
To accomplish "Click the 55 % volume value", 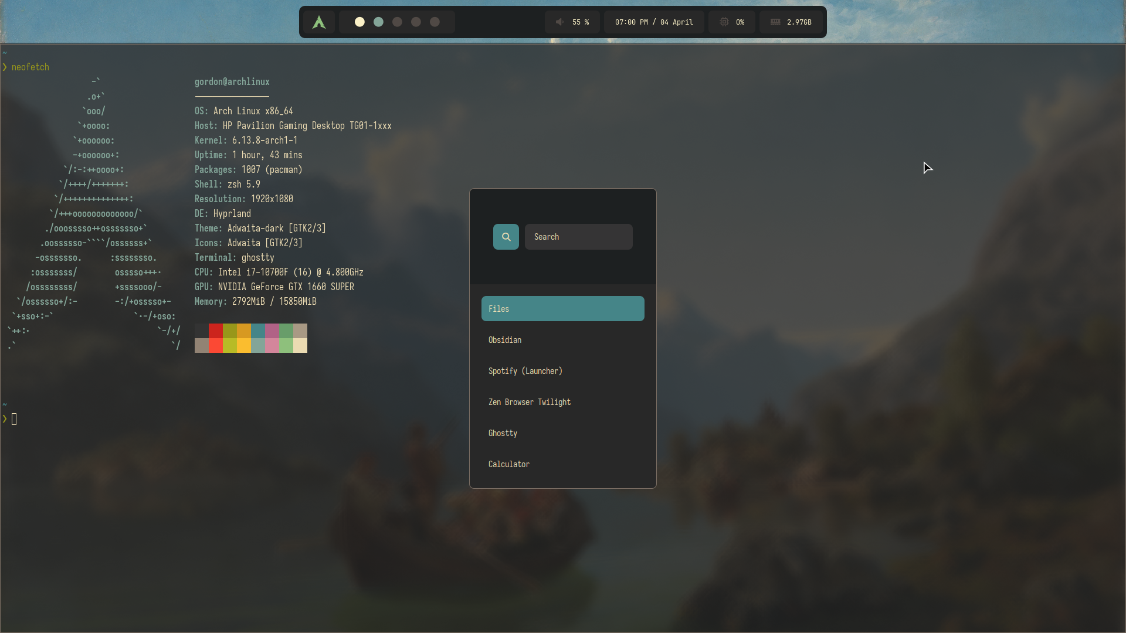I will pyautogui.click(x=581, y=22).
